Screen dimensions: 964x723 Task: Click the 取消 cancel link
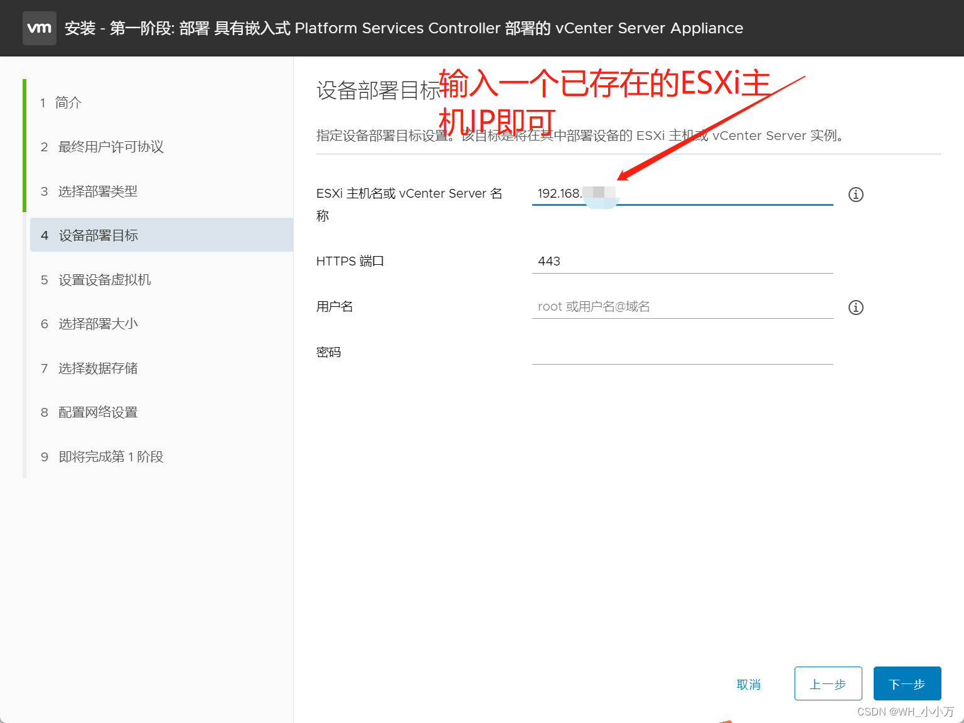coord(749,685)
